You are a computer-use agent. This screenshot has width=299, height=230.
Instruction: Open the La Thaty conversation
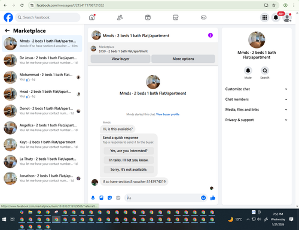pyautogui.click(x=42, y=161)
